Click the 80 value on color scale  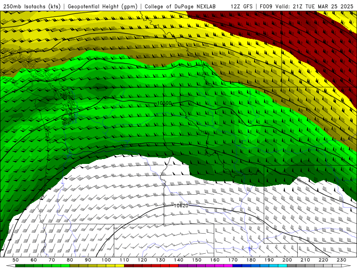[70, 260]
